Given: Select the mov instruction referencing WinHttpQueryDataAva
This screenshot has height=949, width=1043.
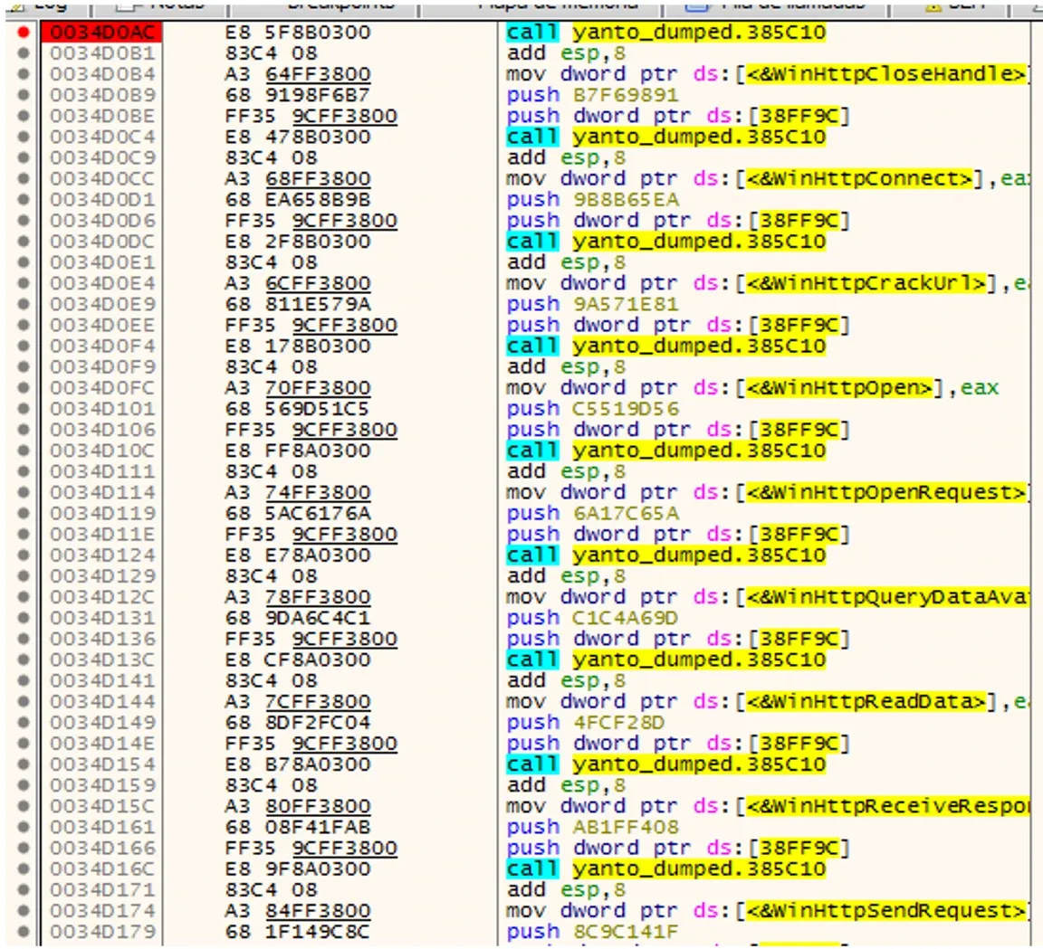Looking at the screenshot, I should [767, 597].
